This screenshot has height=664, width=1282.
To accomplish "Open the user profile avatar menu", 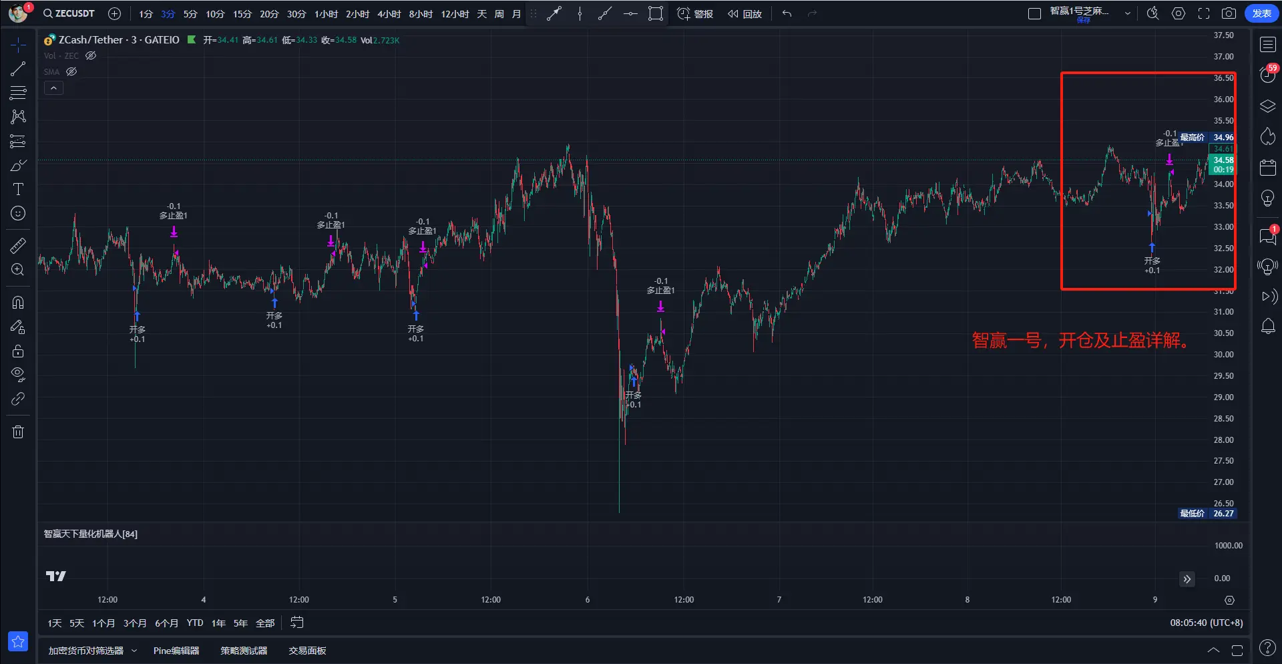I will (x=18, y=13).
